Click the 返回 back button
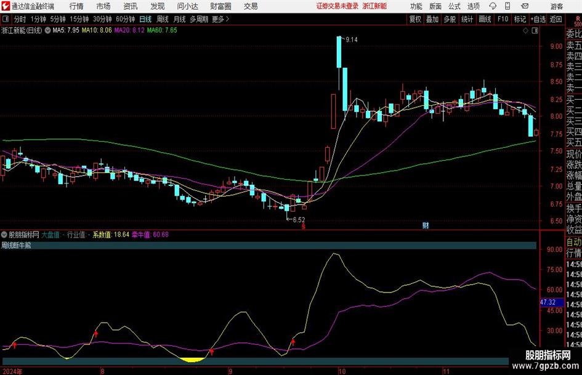This screenshot has height=375, width=582. tap(556, 19)
